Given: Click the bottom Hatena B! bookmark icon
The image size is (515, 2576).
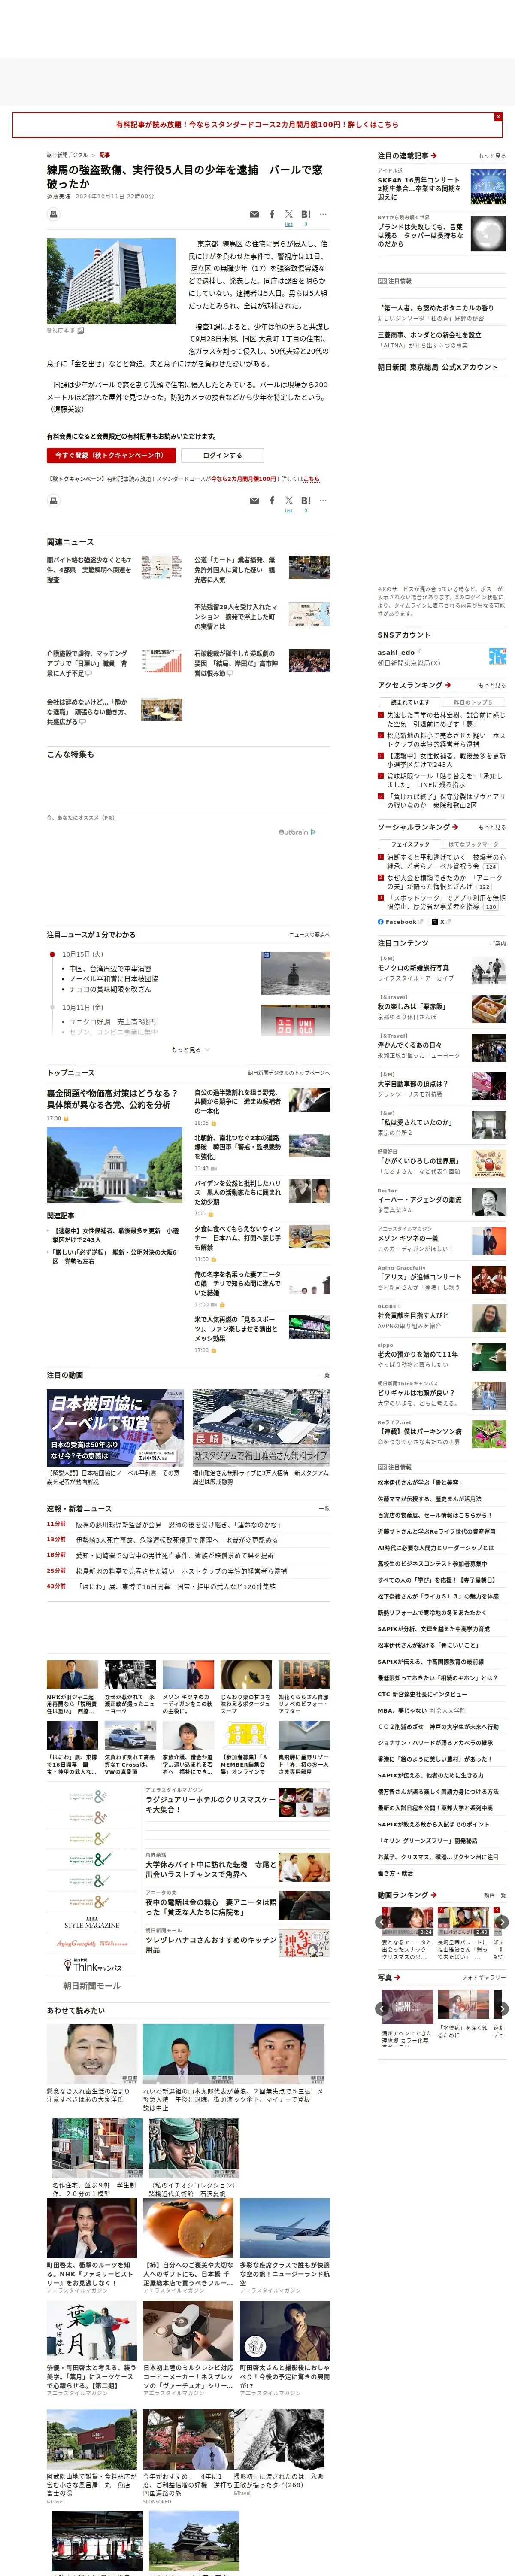Looking at the screenshot, I should (x=306, y=501).
